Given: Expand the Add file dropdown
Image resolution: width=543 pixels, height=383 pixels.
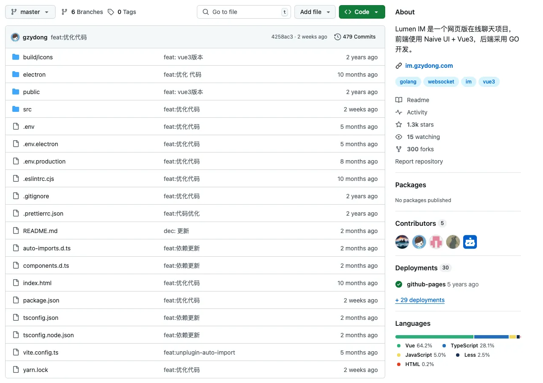Looking at the screenshot, I should tap(315, 12).
